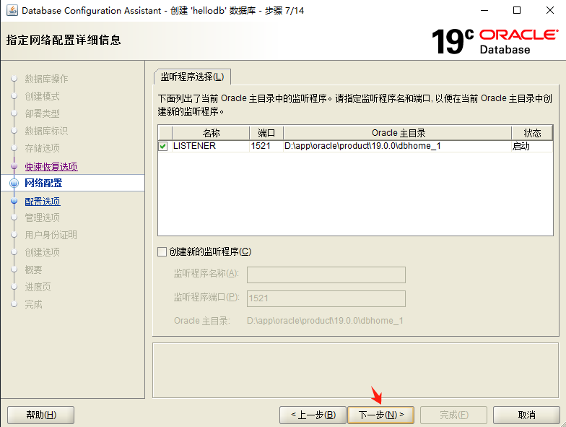Image resolution: width=566 pixels, height=427 pixels.
Task: Click the 数据库标识 step label
Action: tap(46, 131)
